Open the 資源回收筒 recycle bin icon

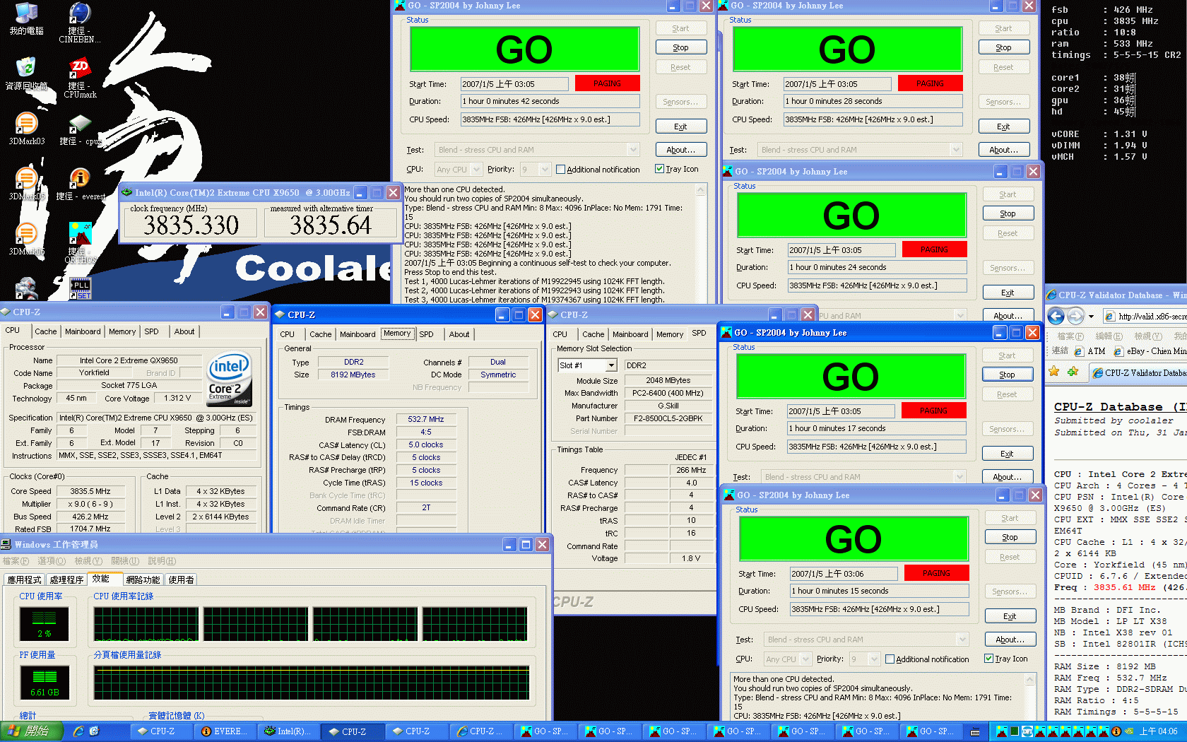pyautogui.click(x=26, y=73)
